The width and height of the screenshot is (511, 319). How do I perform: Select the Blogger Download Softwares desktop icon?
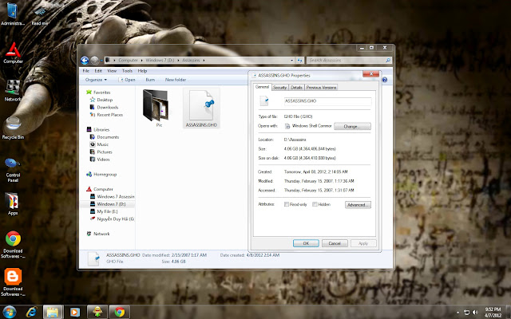coord(13,282)
